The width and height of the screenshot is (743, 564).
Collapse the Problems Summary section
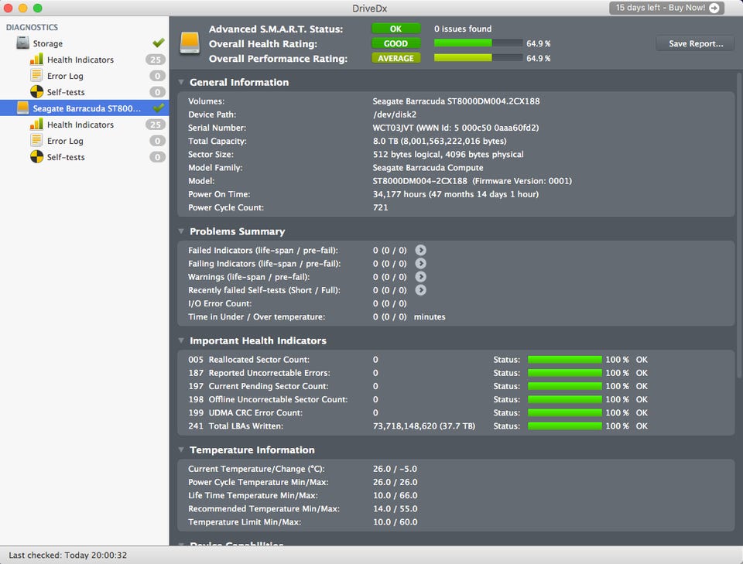tap(181, 231)
